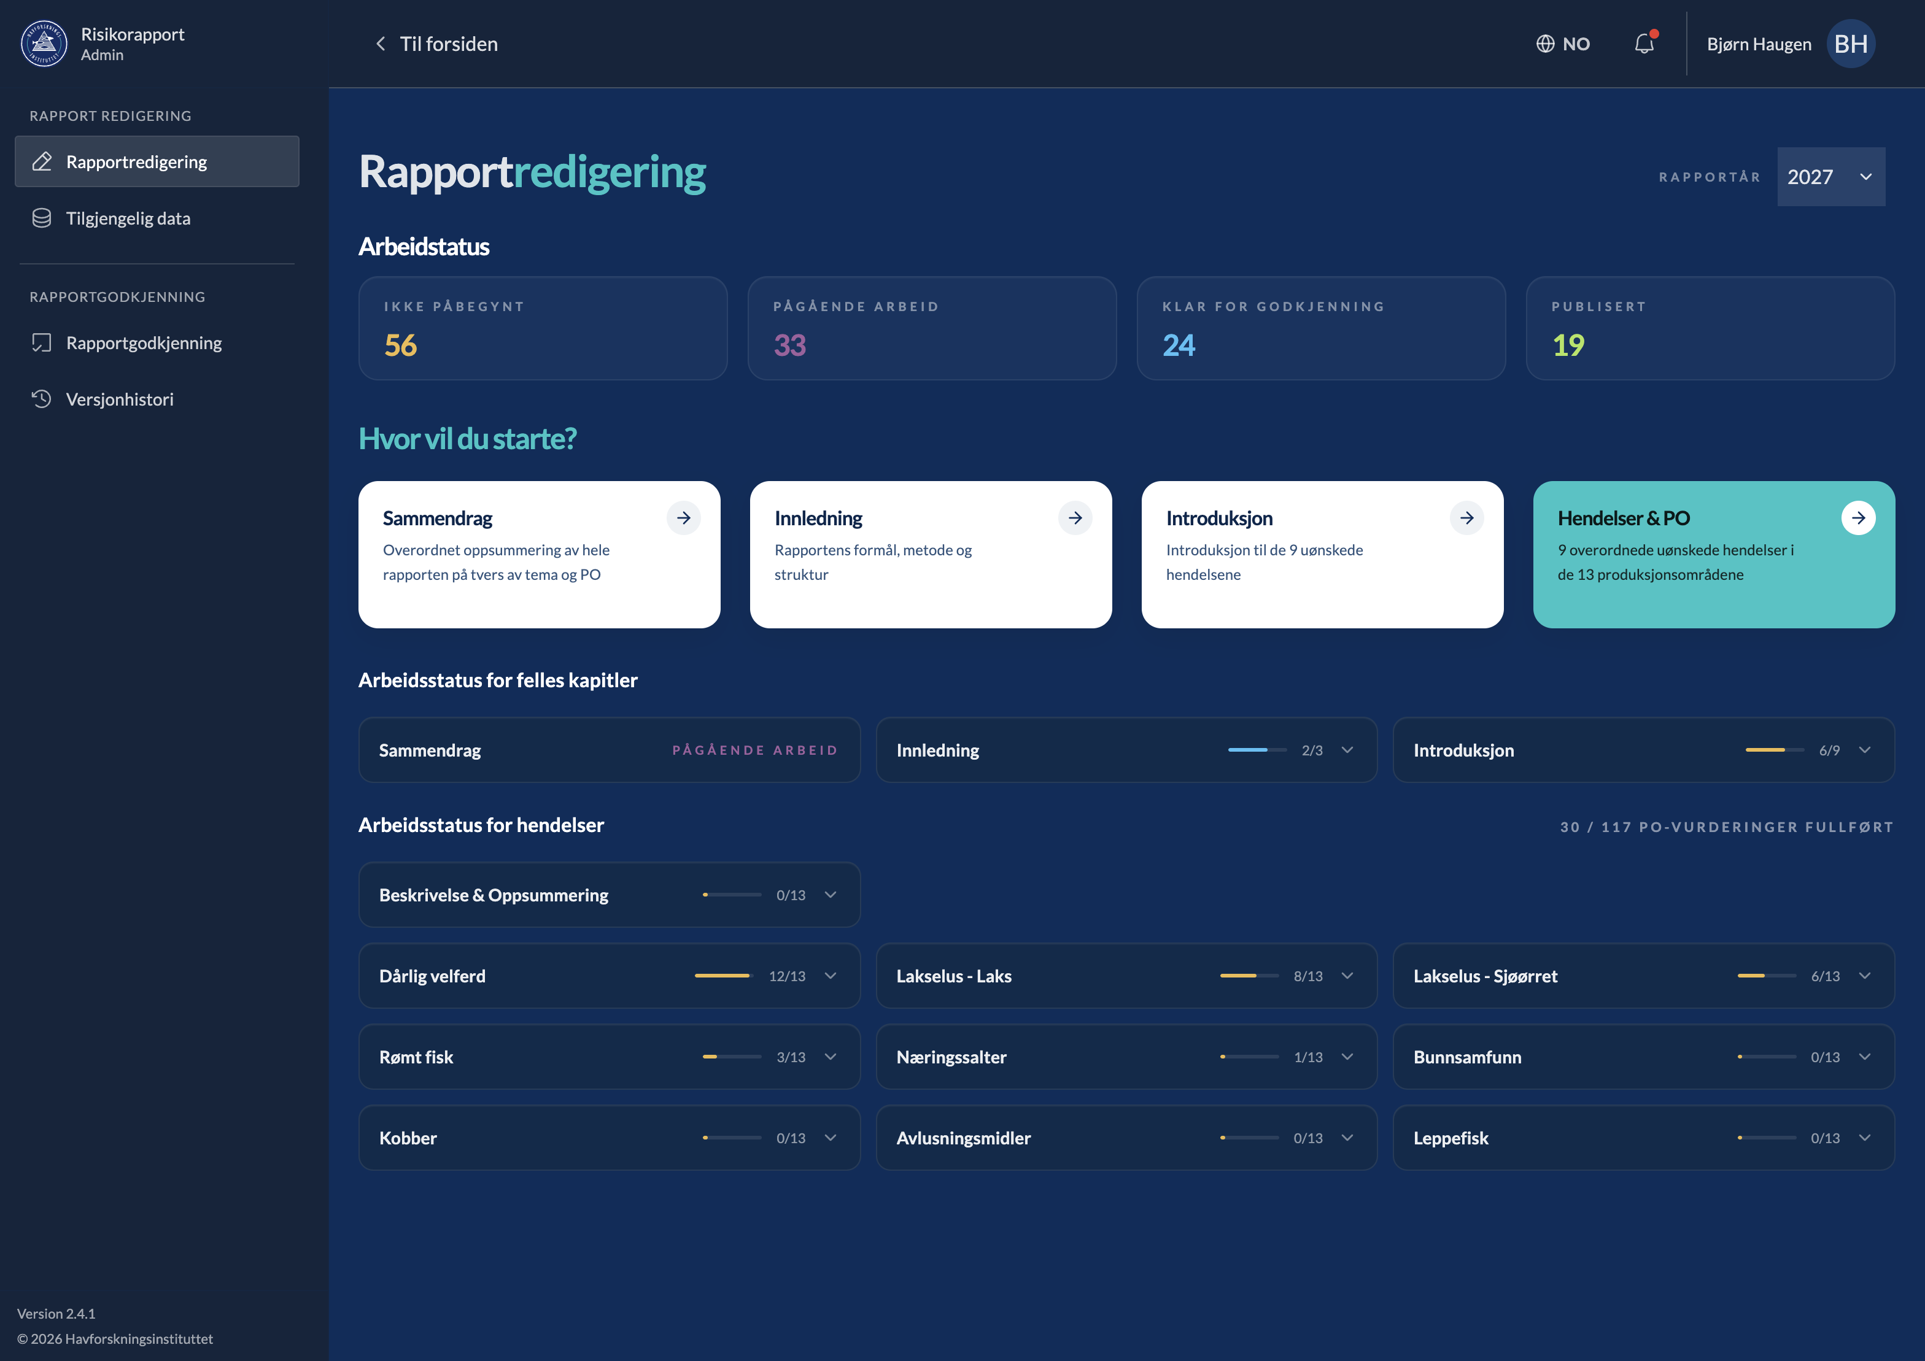The image size is (1925, 1361).
Task: Click the Næringssalter row label
Action: coord(951,1057)
